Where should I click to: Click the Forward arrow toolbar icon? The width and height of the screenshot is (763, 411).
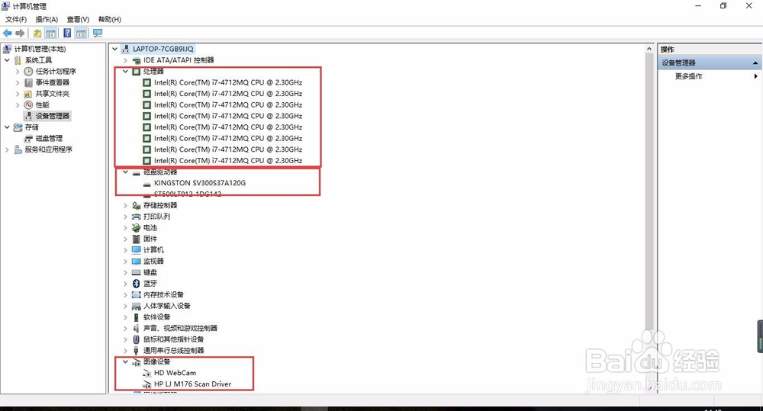pos(20,33)
